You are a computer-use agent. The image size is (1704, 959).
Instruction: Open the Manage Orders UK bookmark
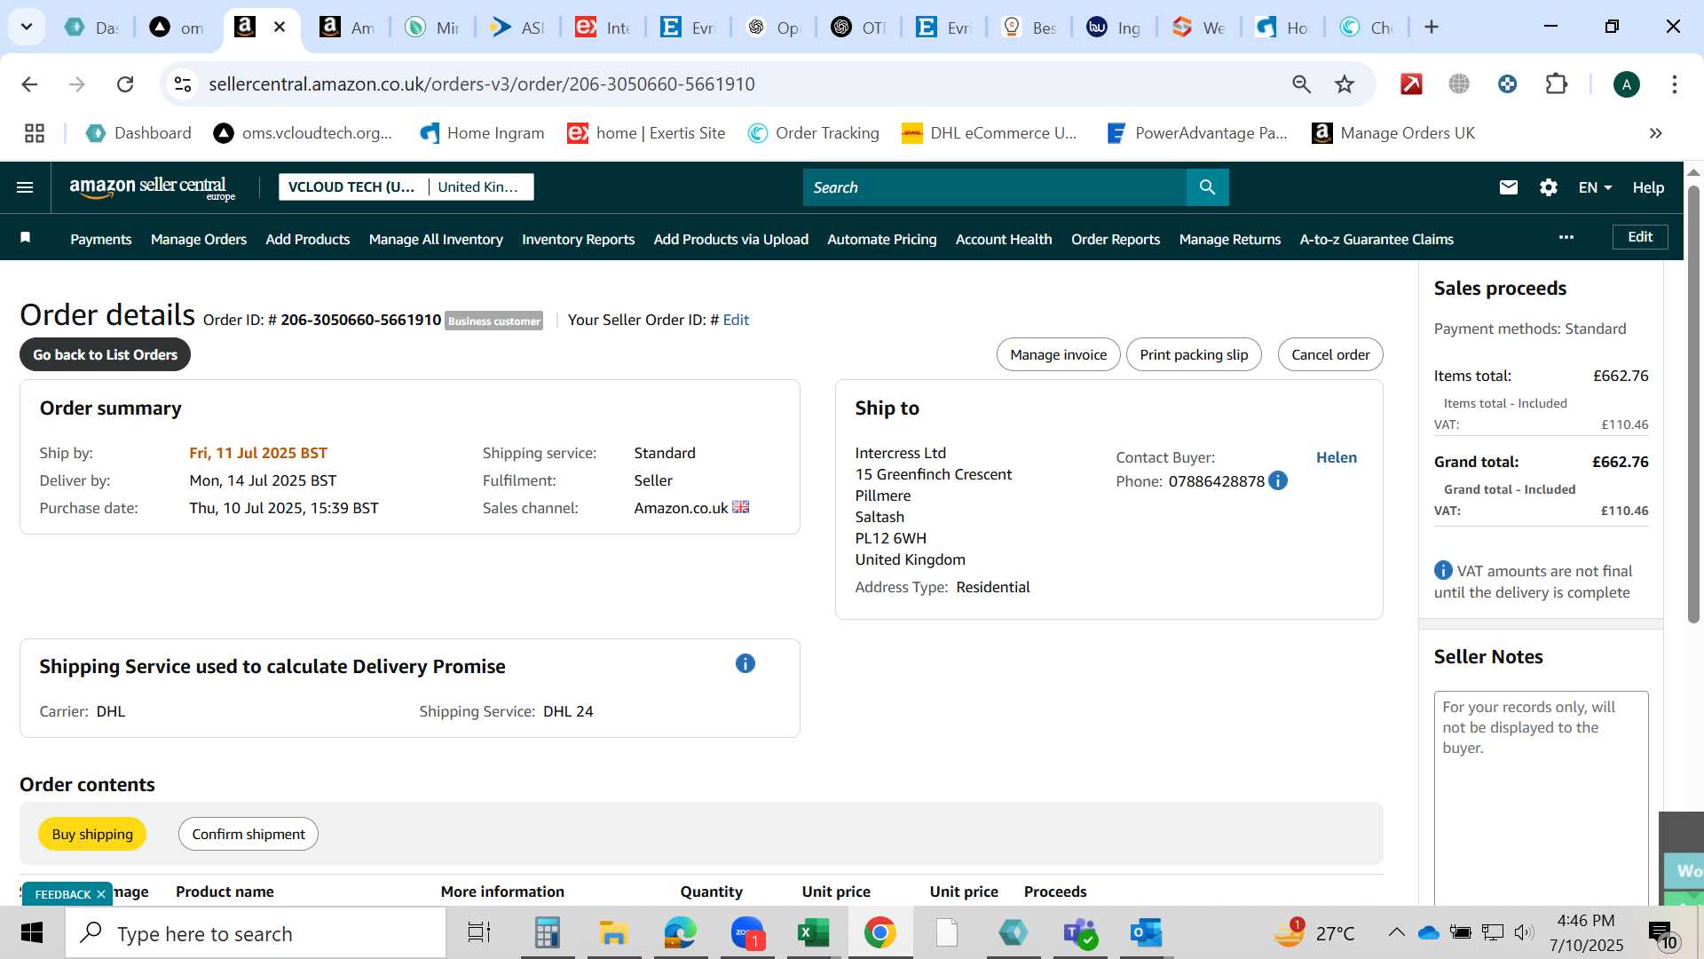pos(1393,133)
